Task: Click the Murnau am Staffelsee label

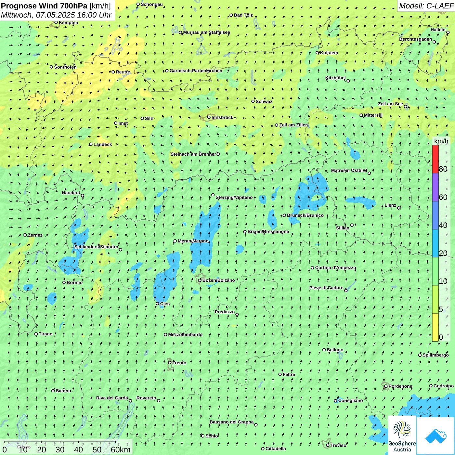Action: (x=206, y=32)
